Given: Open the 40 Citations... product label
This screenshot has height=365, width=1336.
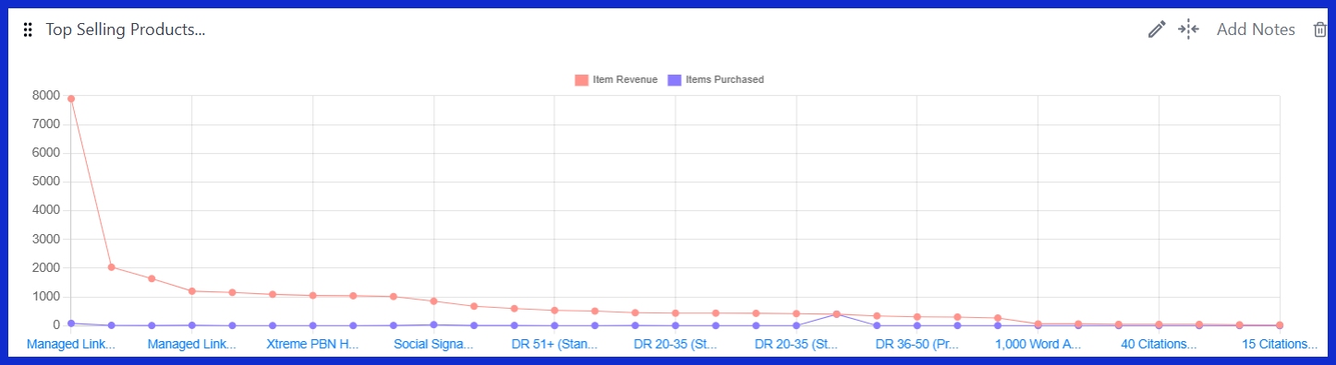Looking at the screenshot, I should tap(1159, 344).
